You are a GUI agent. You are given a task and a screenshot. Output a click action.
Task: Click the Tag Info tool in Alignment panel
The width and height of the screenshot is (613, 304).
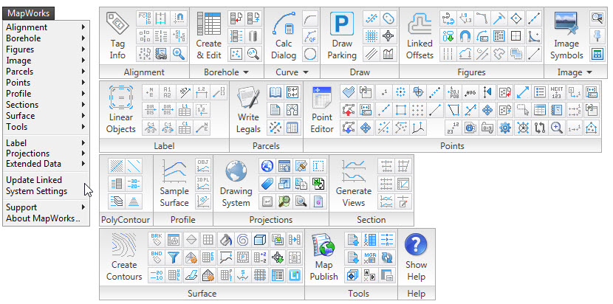coord(117,36)
